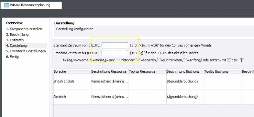The height and width of the screenshot is (117, 254).
Task: Click Kennzeichen cell in the British English row
Action: point(110,81)
